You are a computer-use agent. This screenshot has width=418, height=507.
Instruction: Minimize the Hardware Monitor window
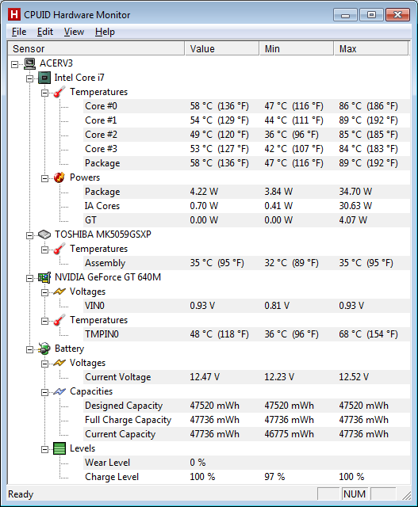coord(346,15)
